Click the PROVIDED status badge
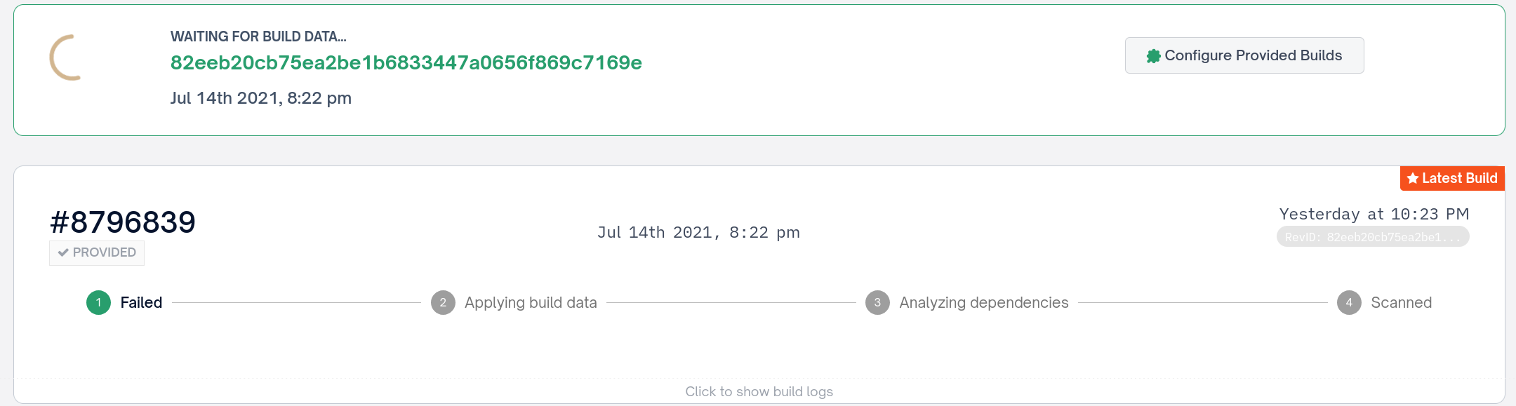 pyautogui.click(x=96, y=252)
